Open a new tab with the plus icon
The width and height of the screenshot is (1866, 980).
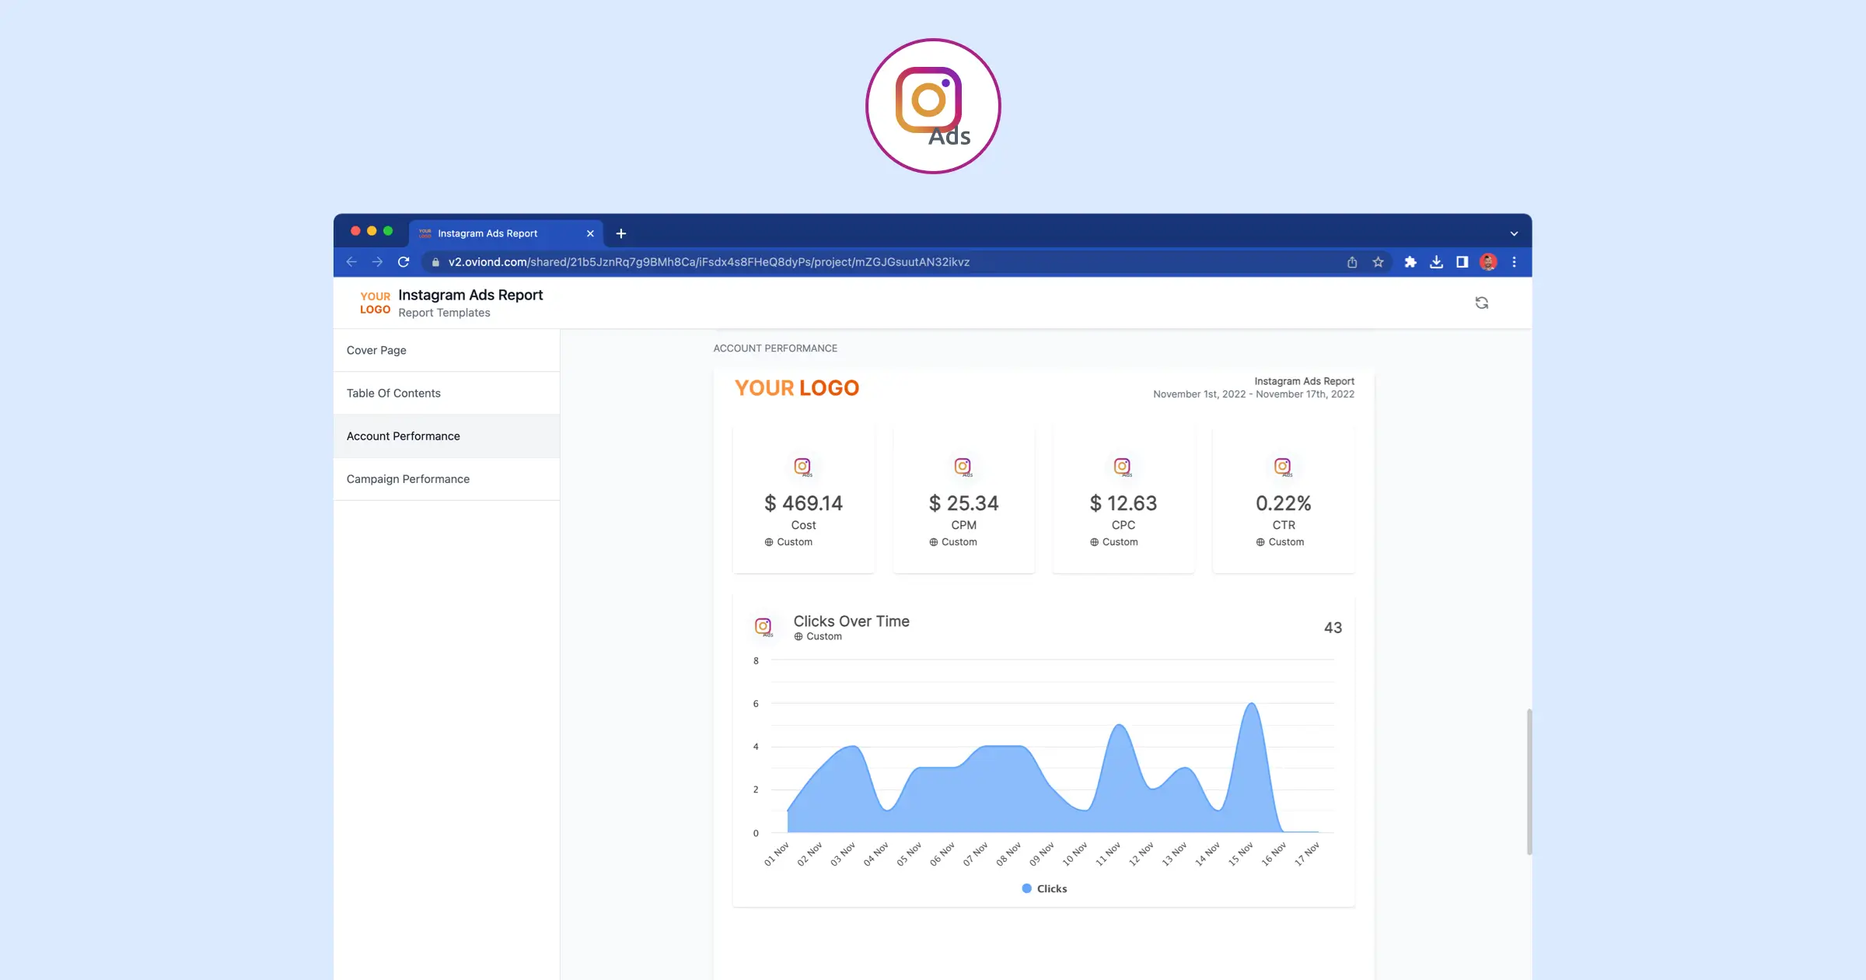pyautogui.click(x=621, y=233)
